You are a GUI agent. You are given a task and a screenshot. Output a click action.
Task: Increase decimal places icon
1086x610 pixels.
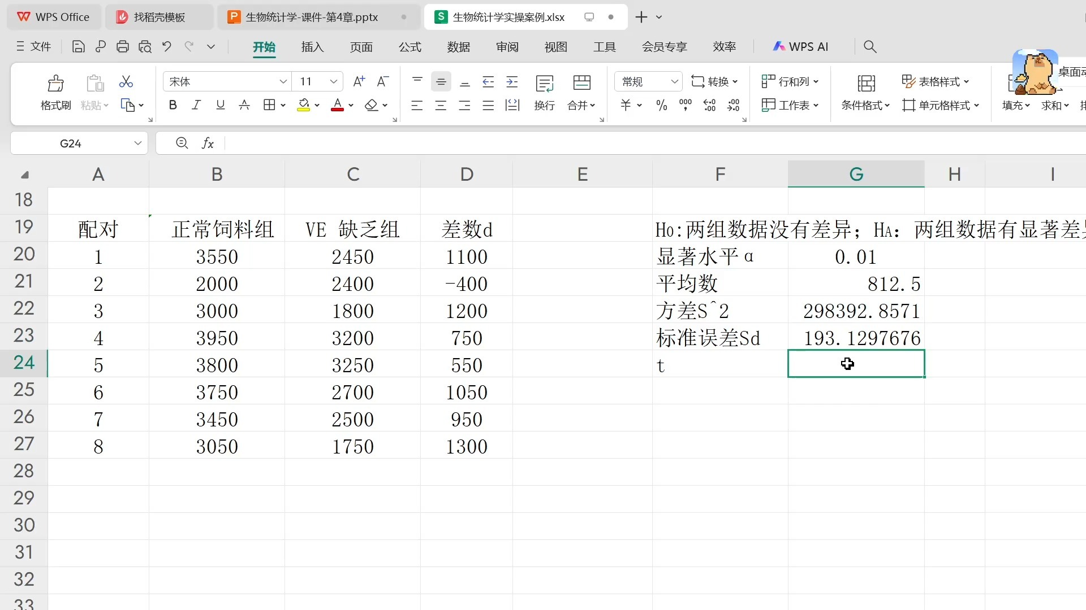pyautogui.click(x=709, y=105)
